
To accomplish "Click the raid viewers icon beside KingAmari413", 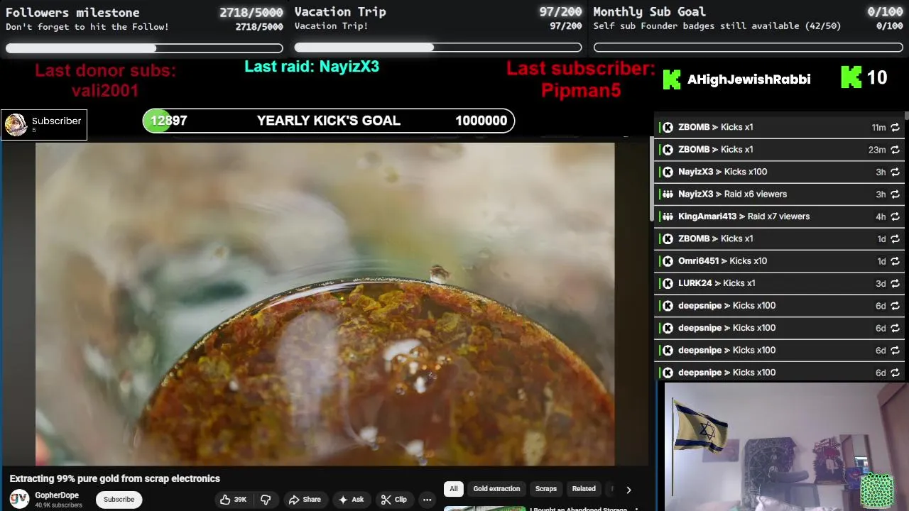I will 668,216.
